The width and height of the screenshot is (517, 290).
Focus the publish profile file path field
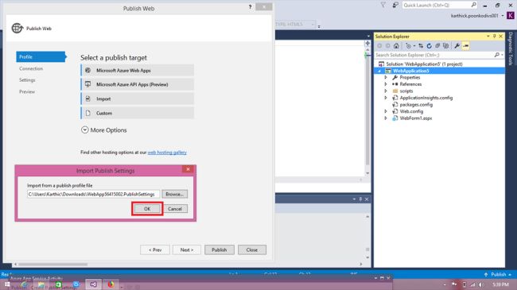(93, 194)
